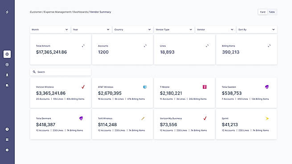Open the help question mark sidebar icon

click(x=7, y=129)
